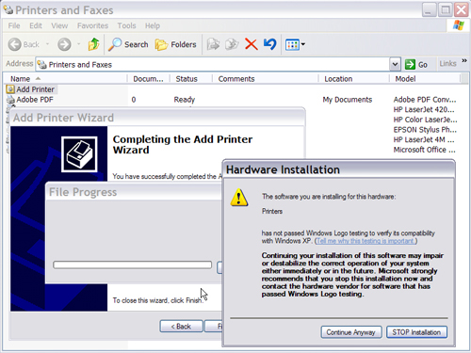Close the Printers and Faxes window
This screenshot has width=471, height=353.
point(462,10)
